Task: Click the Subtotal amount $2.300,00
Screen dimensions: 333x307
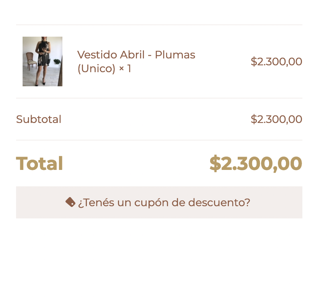Action: pyautogui.click(x=276, y=119)
